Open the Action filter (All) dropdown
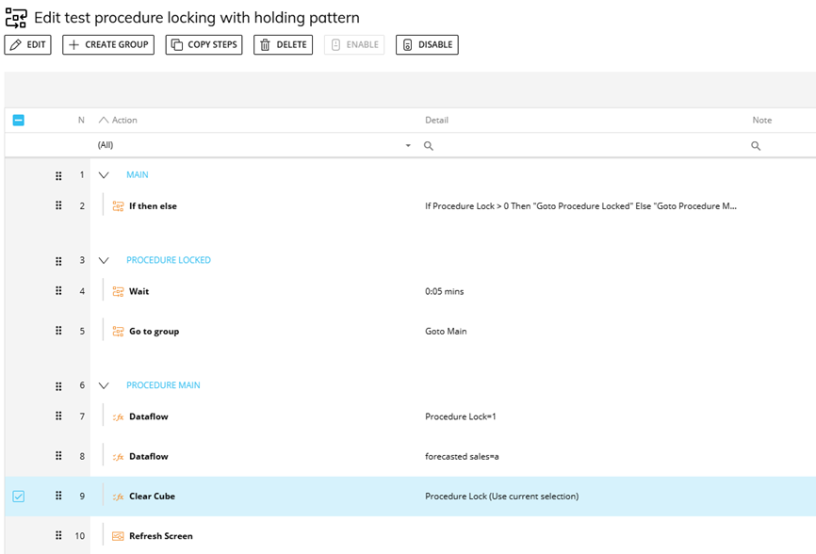The height and width of the screenshot is (554, 816). pos(408,146)
